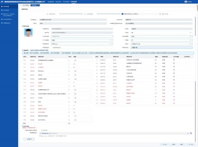Switch to the grey personal workbench tab

pos(26,5)
